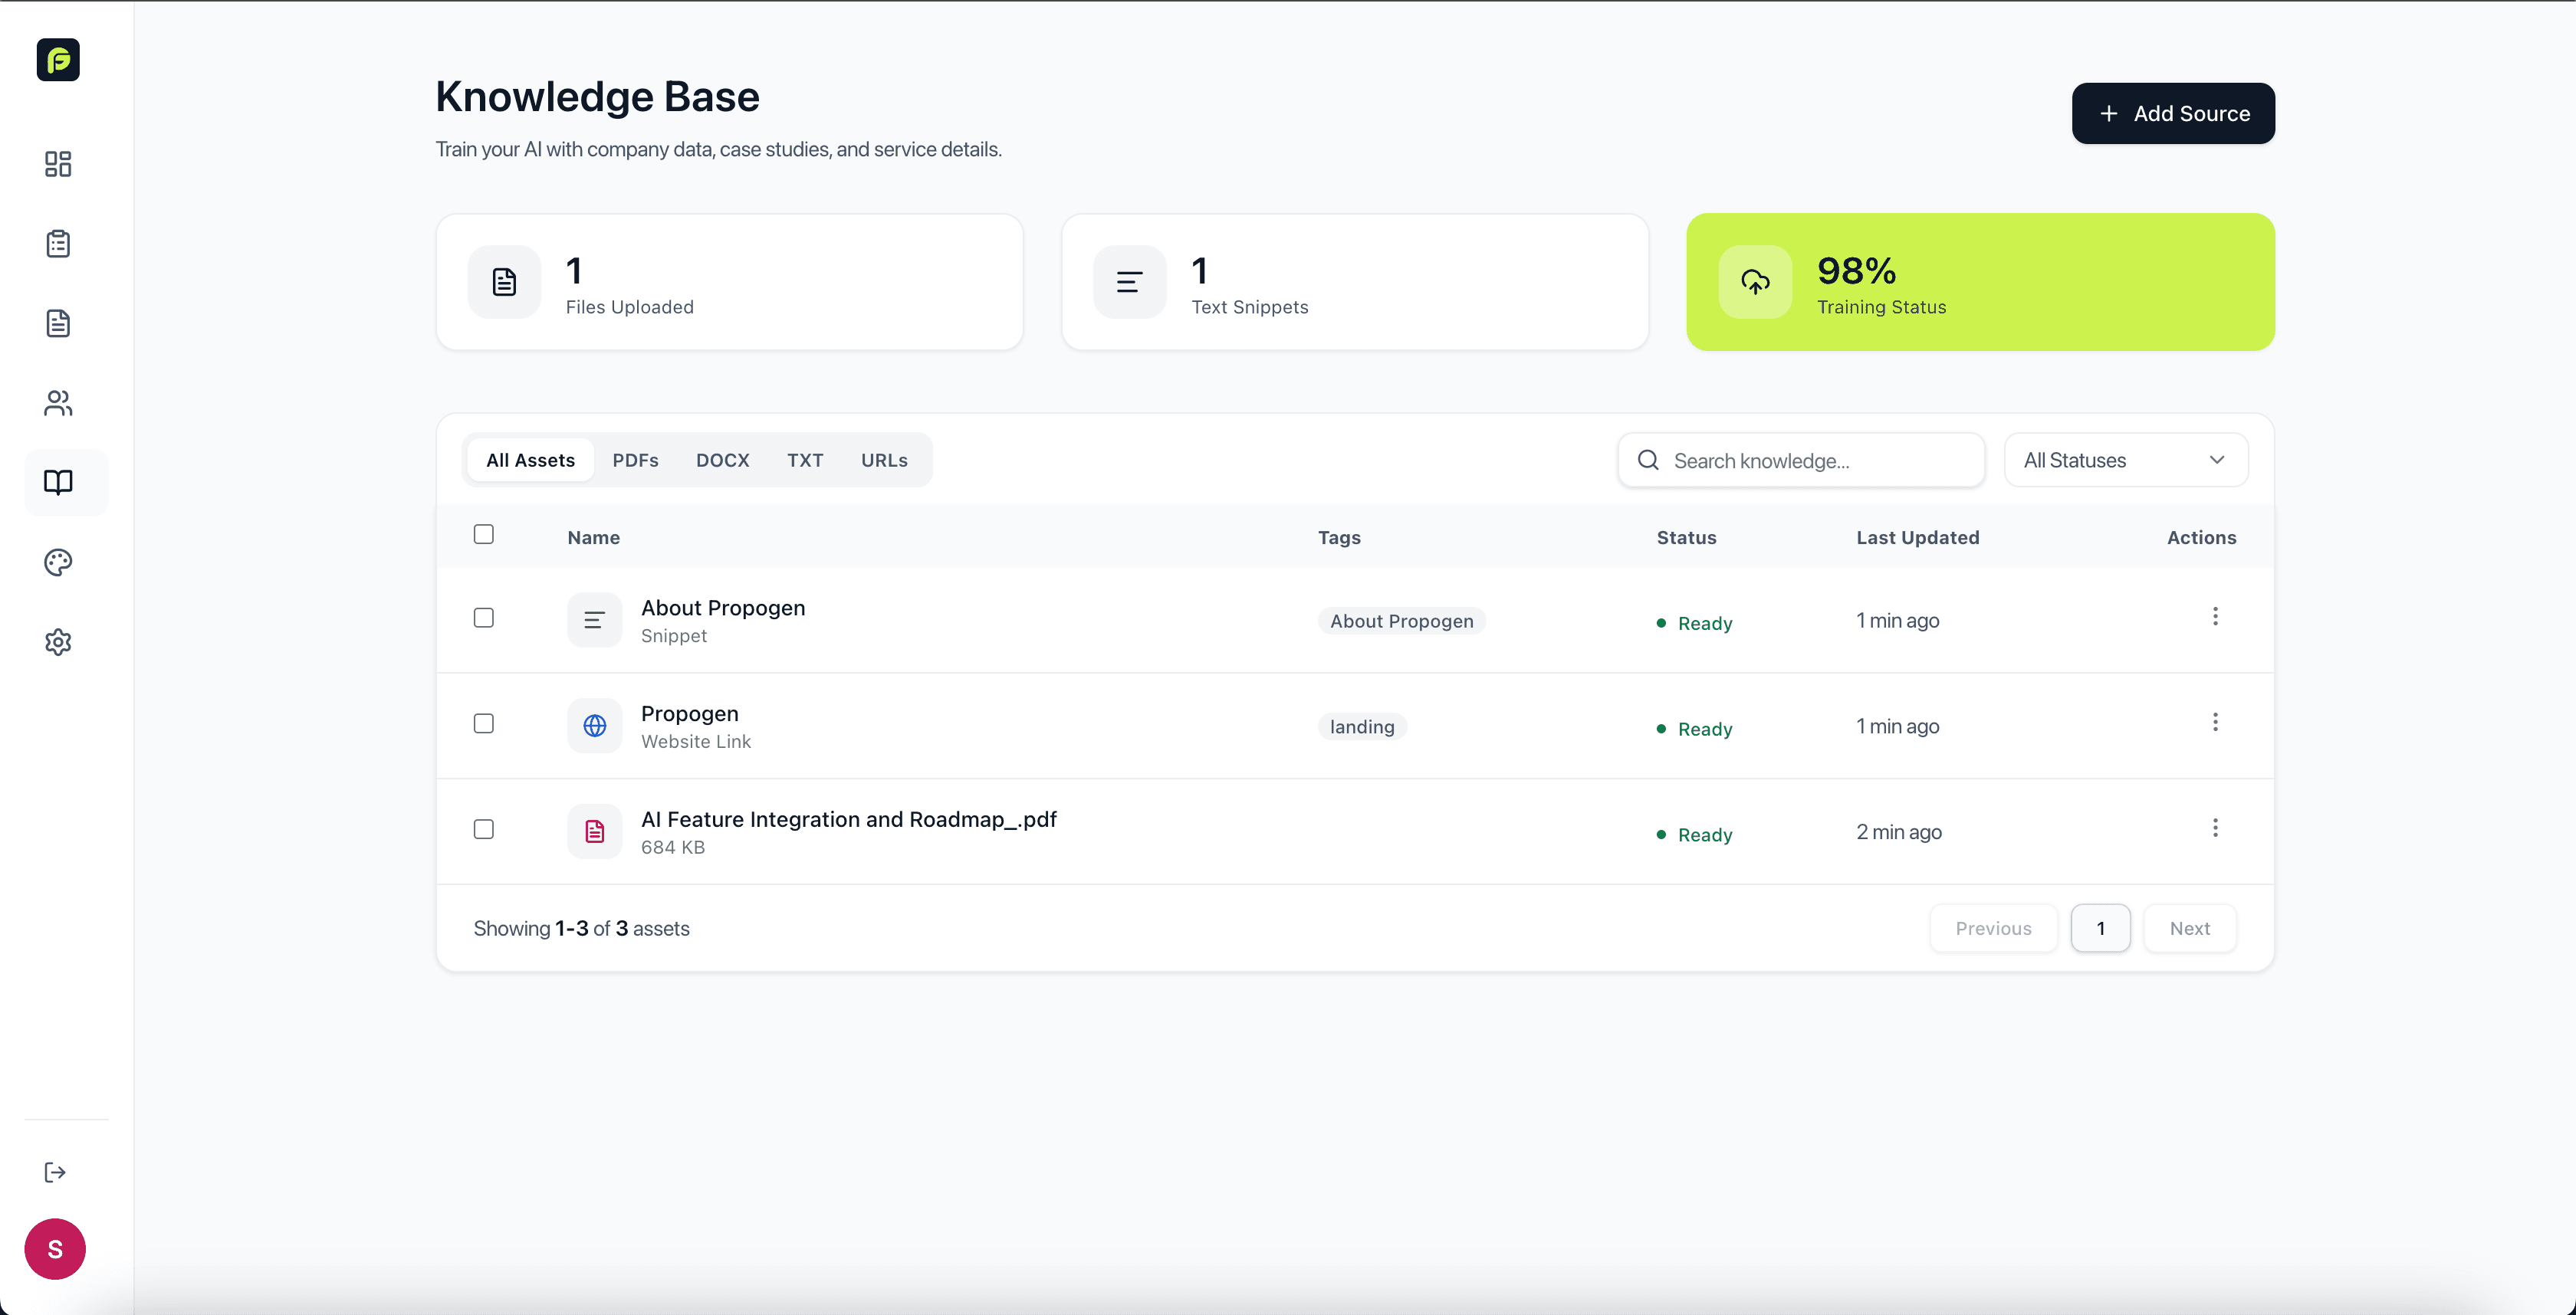Select the clipboard icon in the sidebar

pos(57,243)
